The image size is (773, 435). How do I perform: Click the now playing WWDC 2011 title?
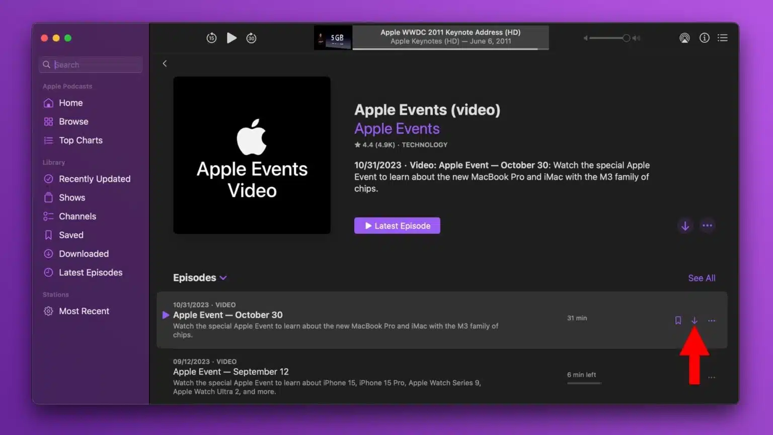pyautogui.click(x=450, y=32)
